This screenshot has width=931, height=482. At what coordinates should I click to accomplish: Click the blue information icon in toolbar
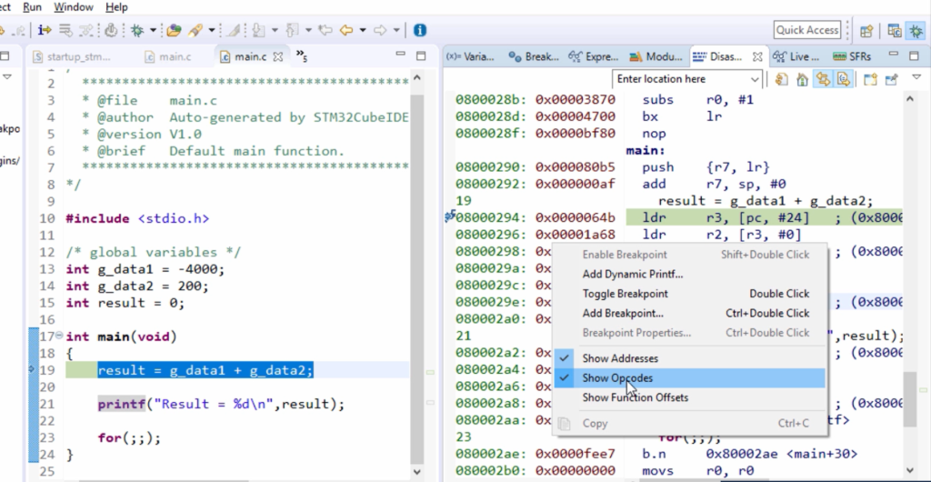[x=420, y=30]
